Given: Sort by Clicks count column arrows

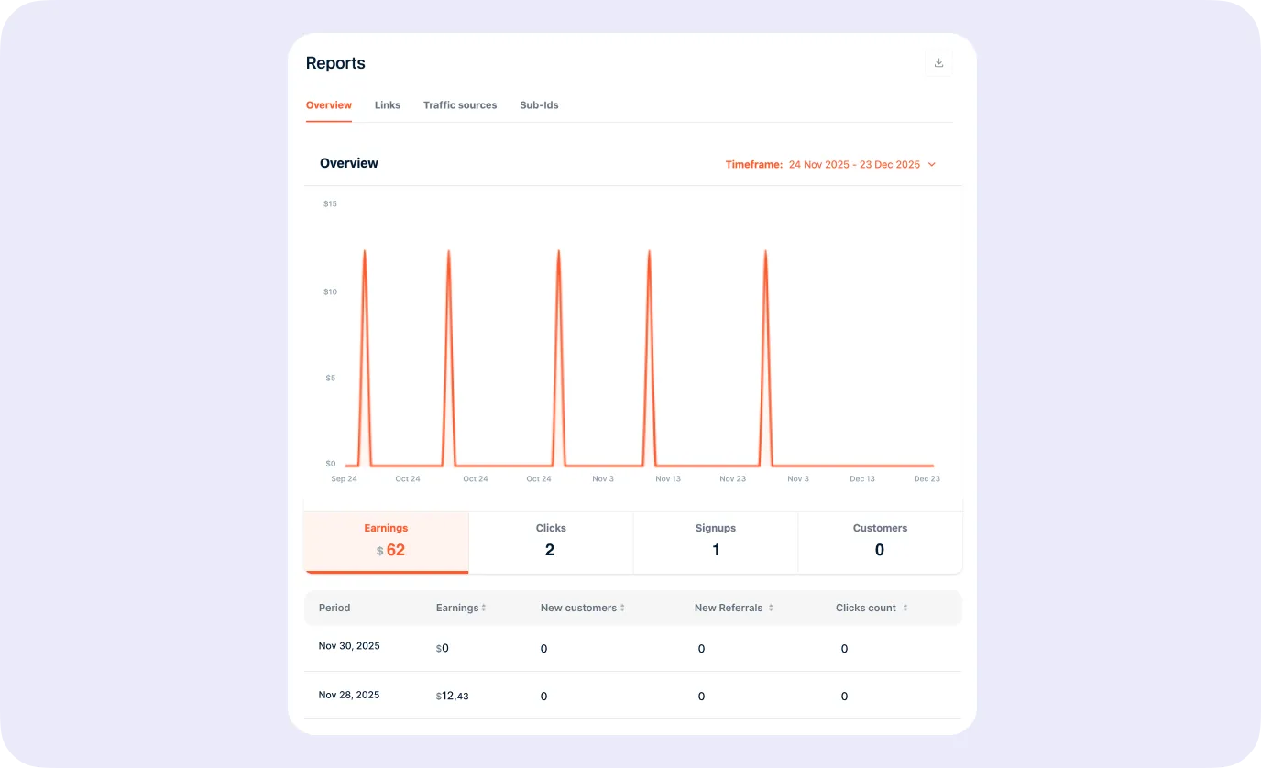Looking at the screenshot, I should tap(905, 608).
